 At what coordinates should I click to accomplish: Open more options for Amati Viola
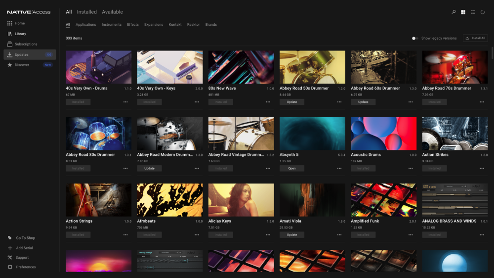pyautogui.click(x=339, y=235)
